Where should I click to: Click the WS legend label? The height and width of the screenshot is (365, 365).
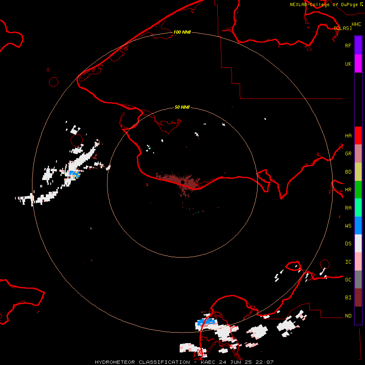coord(348,226)
